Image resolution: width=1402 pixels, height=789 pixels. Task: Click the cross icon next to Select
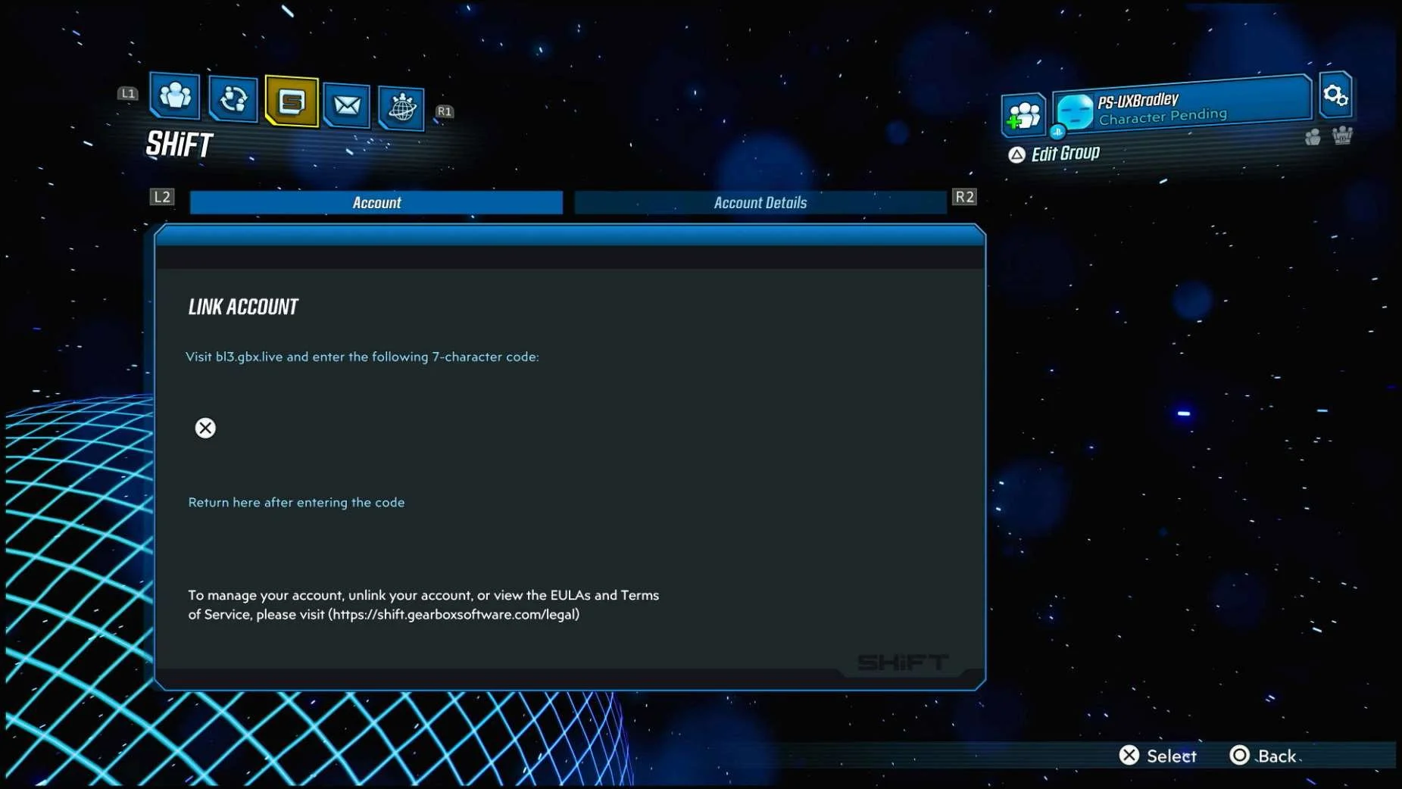pyautogui.click(x=1129, y=755)
